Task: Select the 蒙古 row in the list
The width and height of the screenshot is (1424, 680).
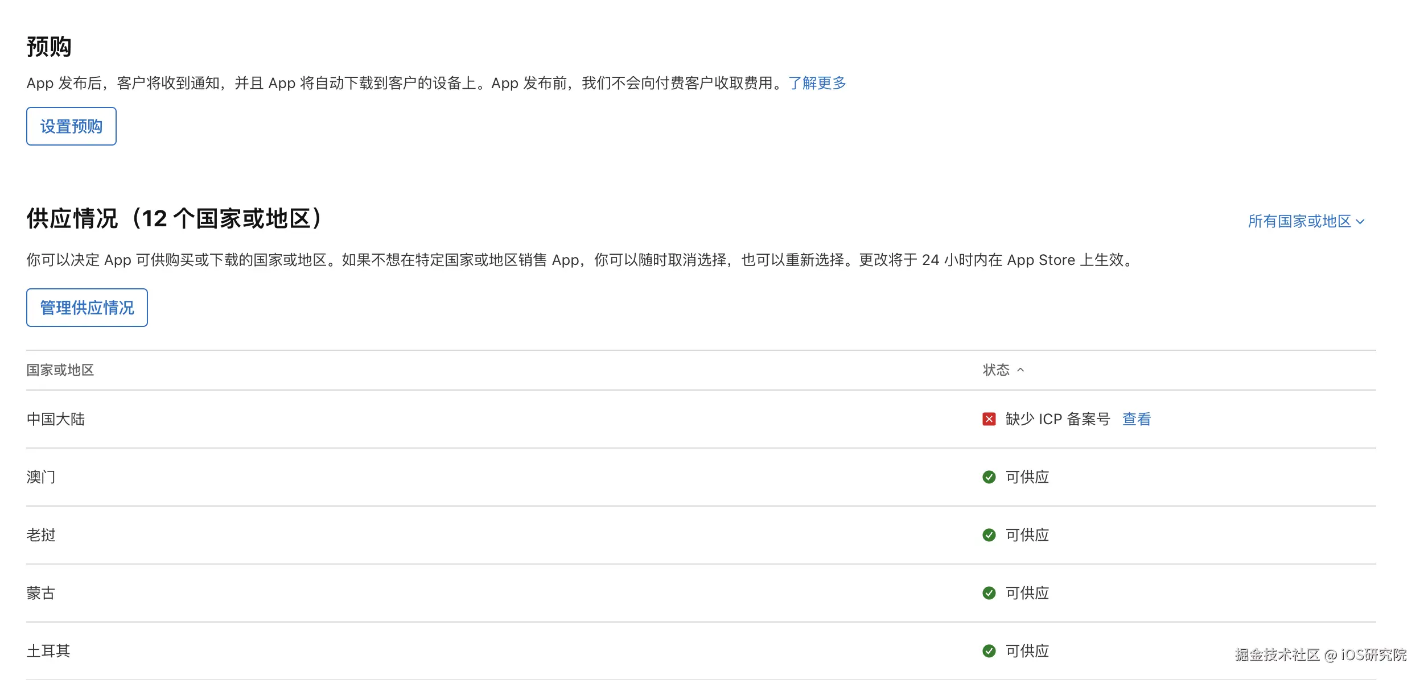Action: 40,593
